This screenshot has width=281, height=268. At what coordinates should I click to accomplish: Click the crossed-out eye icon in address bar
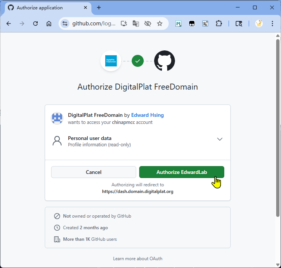tap(148, 24)
